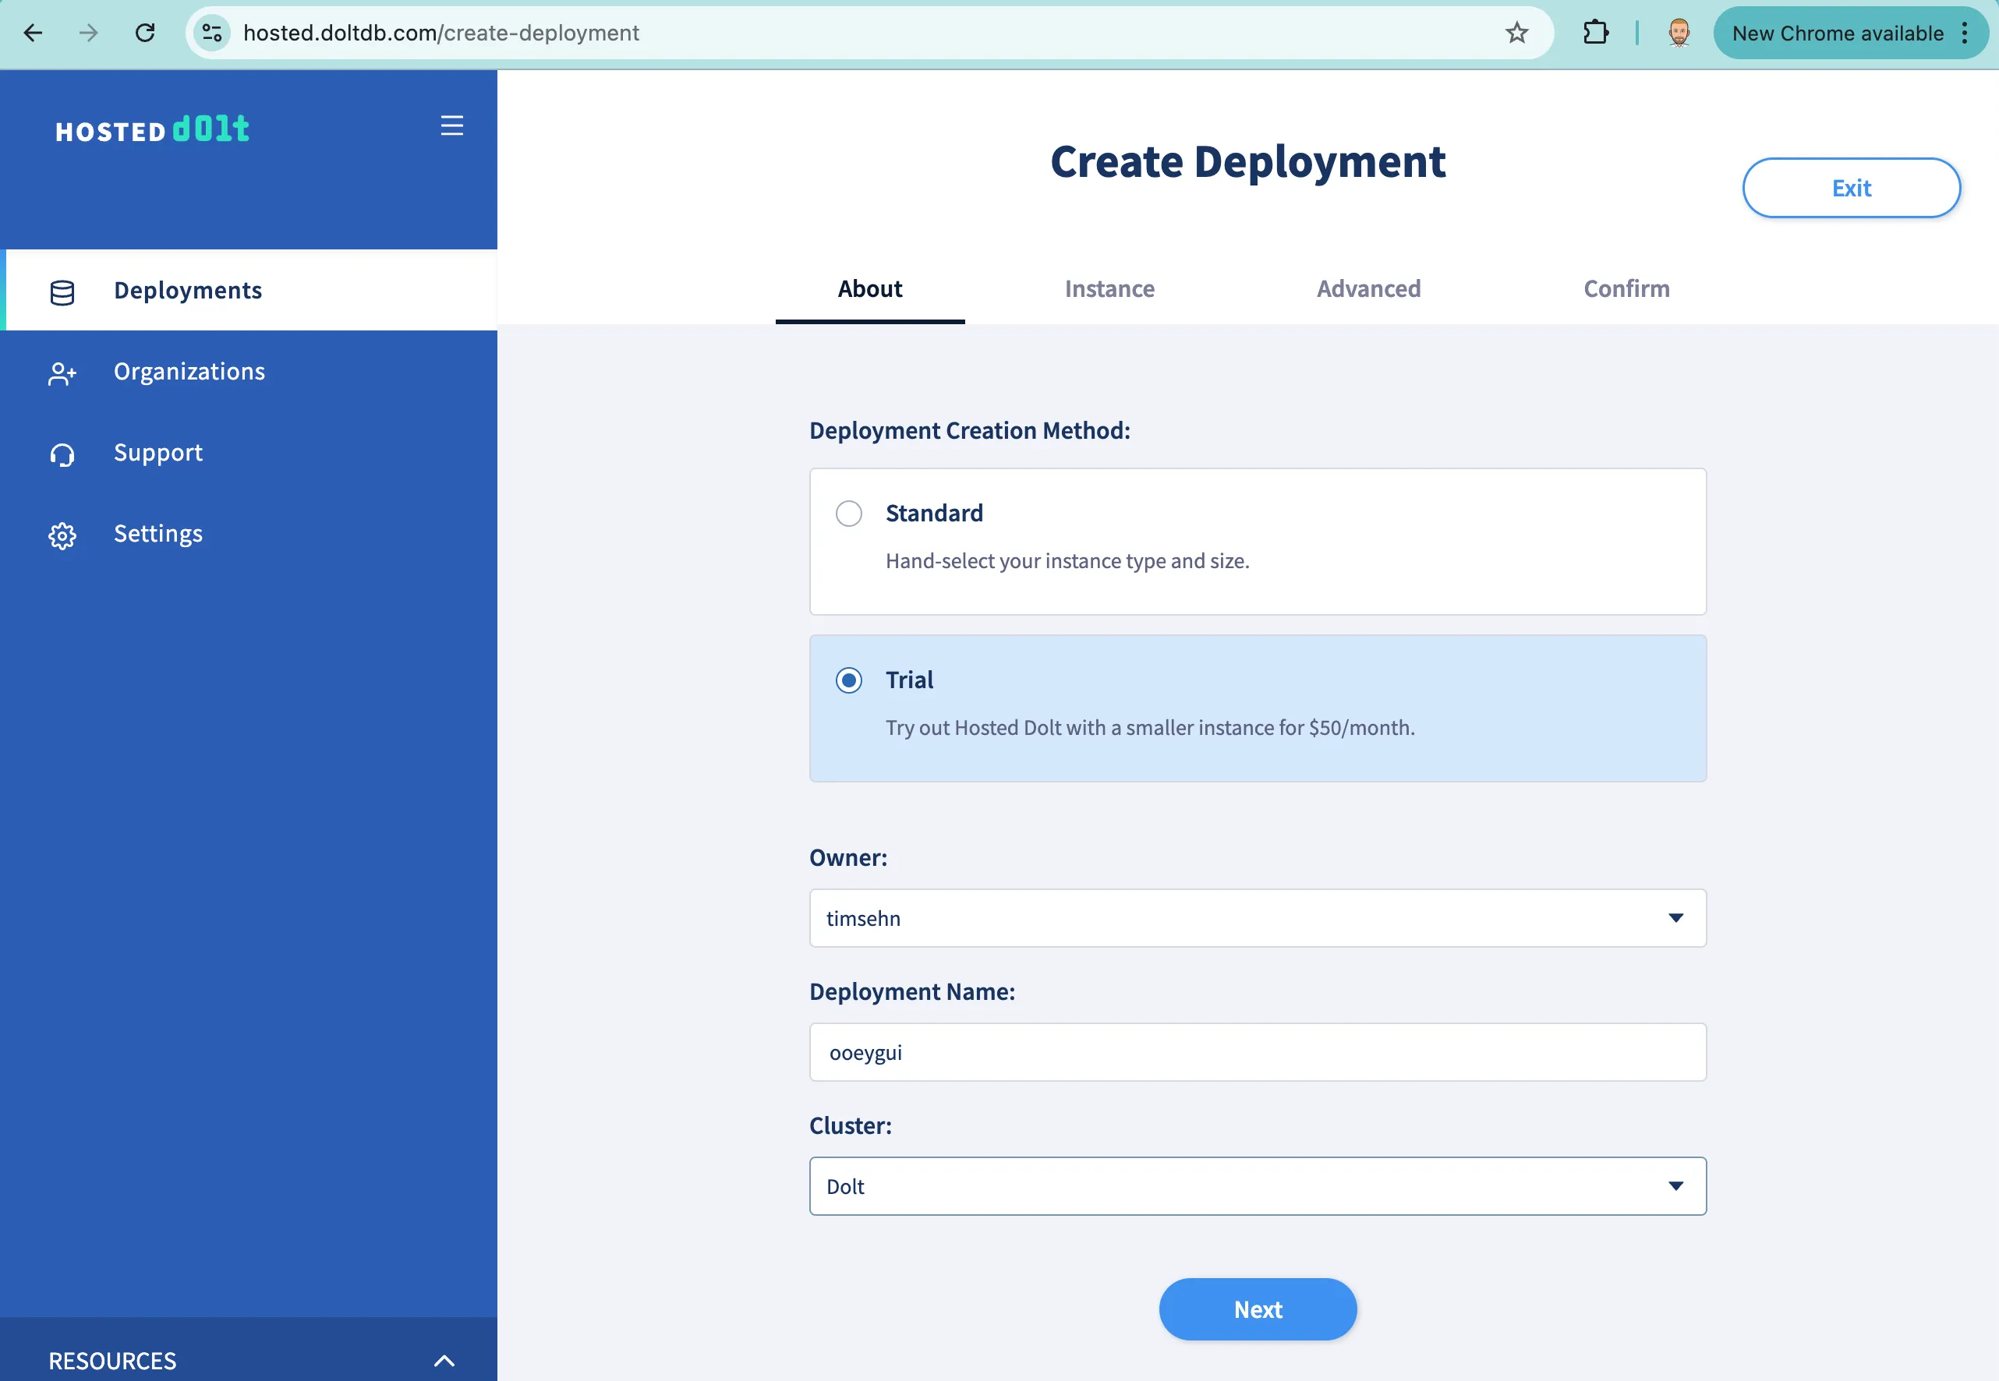1999x1381 pixels.
Task: Open Settings with the gear icon
Action: coord(62,535)
